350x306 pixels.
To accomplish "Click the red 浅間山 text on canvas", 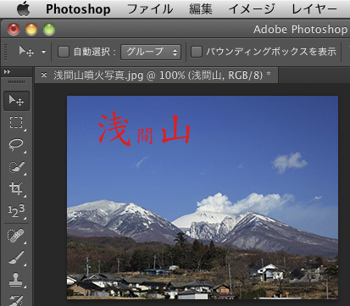I will [144, 129].
